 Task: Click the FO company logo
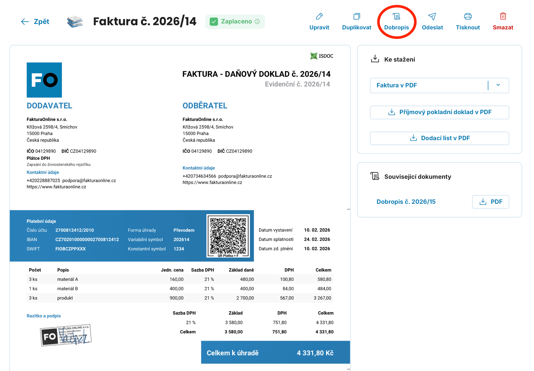44,80
